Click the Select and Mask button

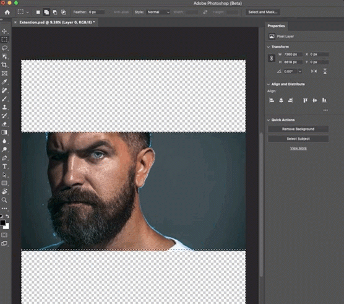click(x=262, y=12)
